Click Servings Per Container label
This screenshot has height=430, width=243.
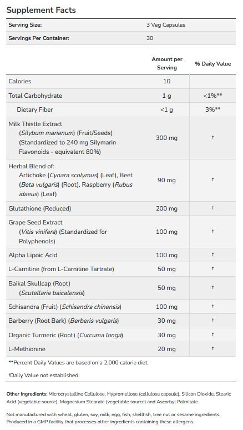click(39, 38)
